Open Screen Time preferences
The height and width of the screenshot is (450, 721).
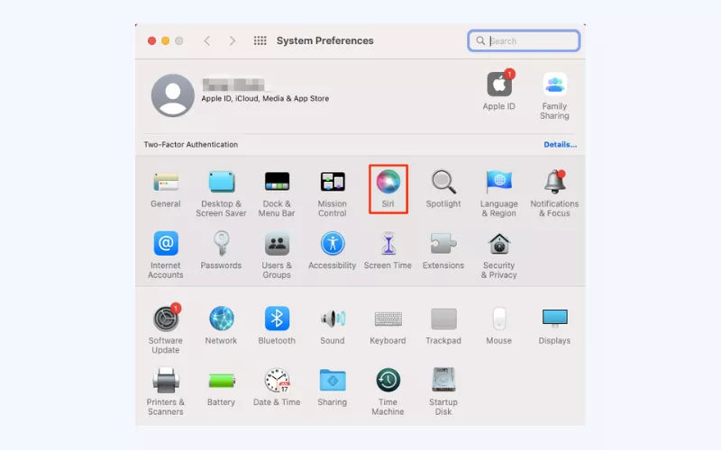[x=388, y=250]
